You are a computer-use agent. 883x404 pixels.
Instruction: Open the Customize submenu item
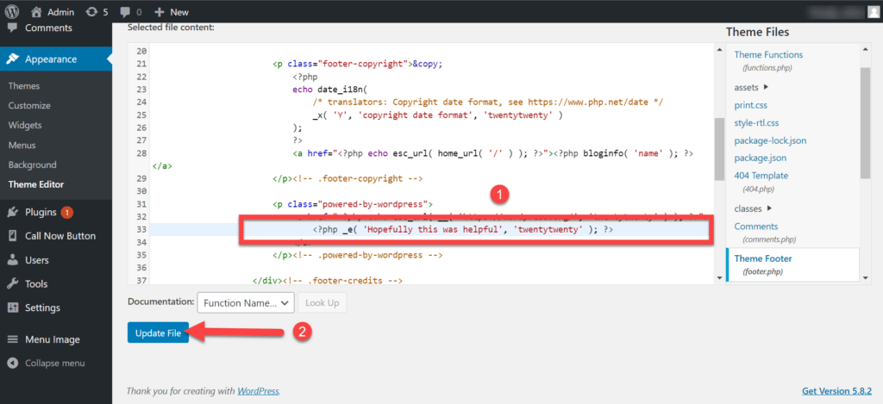click(29, 106)
